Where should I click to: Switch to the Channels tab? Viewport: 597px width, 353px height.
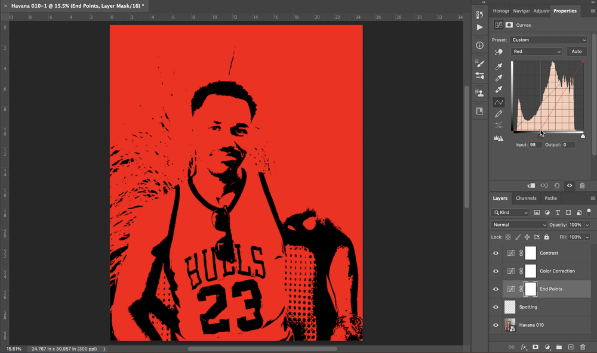point(526,198)
